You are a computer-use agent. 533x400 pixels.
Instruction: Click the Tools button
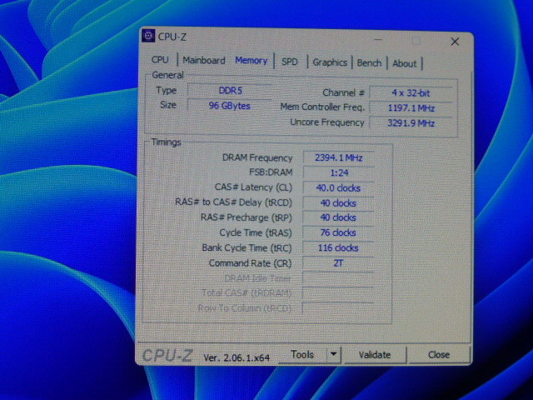[302, 355]
